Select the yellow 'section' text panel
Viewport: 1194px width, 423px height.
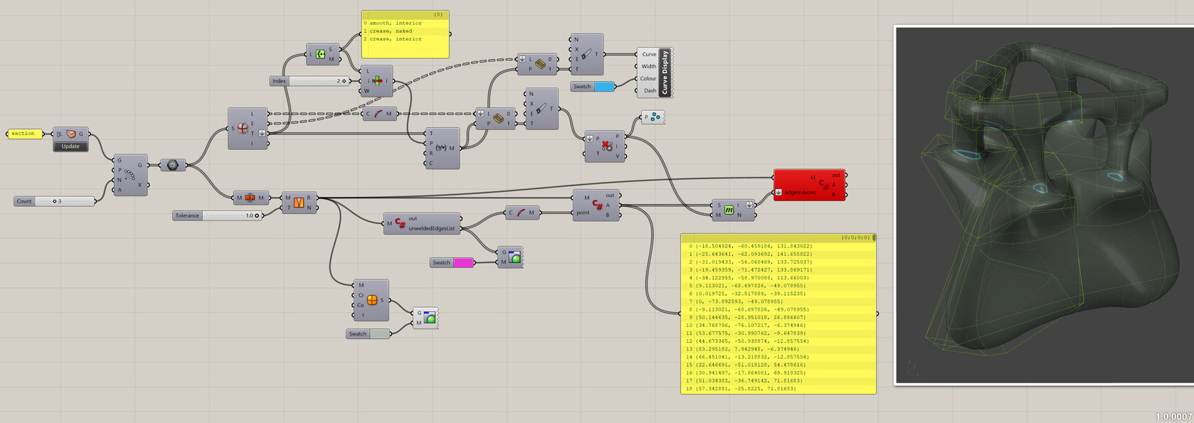[x=25, y=134]
